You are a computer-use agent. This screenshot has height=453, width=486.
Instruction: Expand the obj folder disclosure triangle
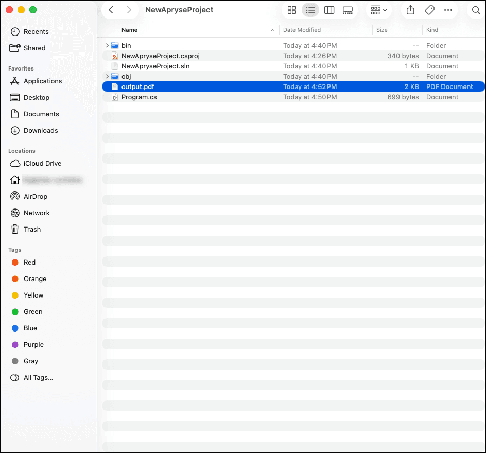[107, 77]
